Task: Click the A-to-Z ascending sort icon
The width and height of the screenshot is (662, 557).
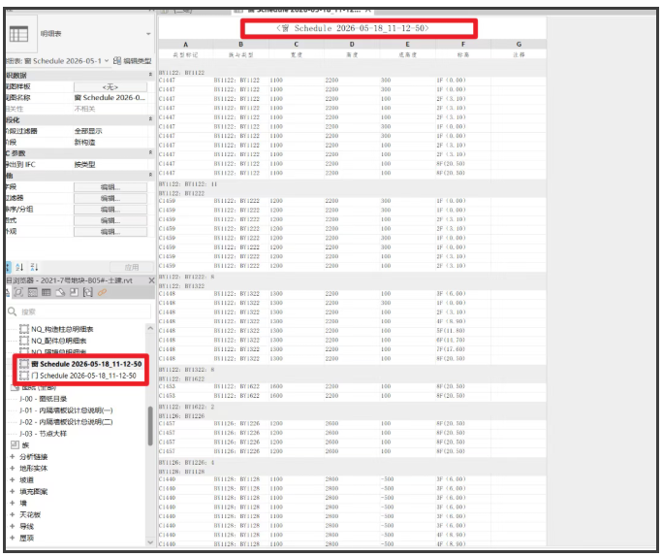Action: [19, 267]
